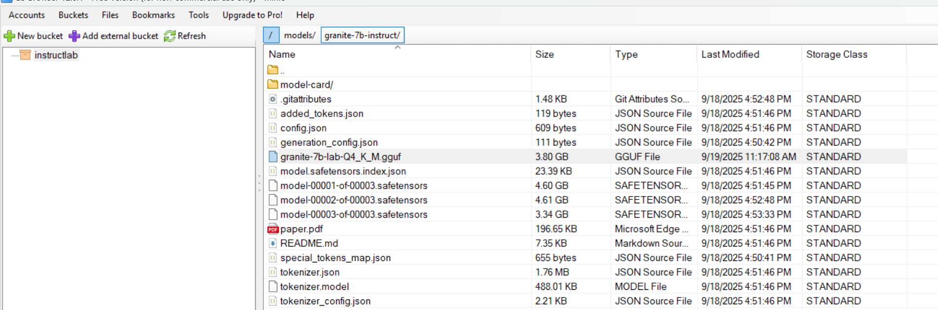The width and height of the screenshot is (938, 310).
Task: Navigate to models/ path segment
Action: (300, 35)
